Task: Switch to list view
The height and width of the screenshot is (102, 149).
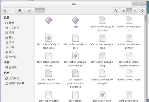Action: pos(123,10)
